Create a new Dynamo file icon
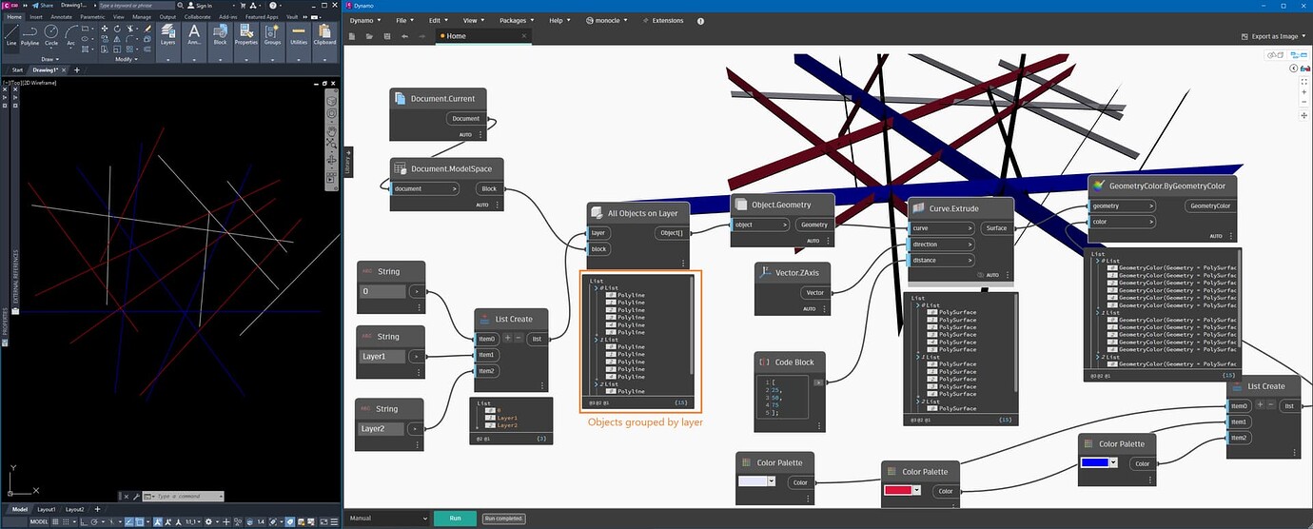 click(352, 36)
